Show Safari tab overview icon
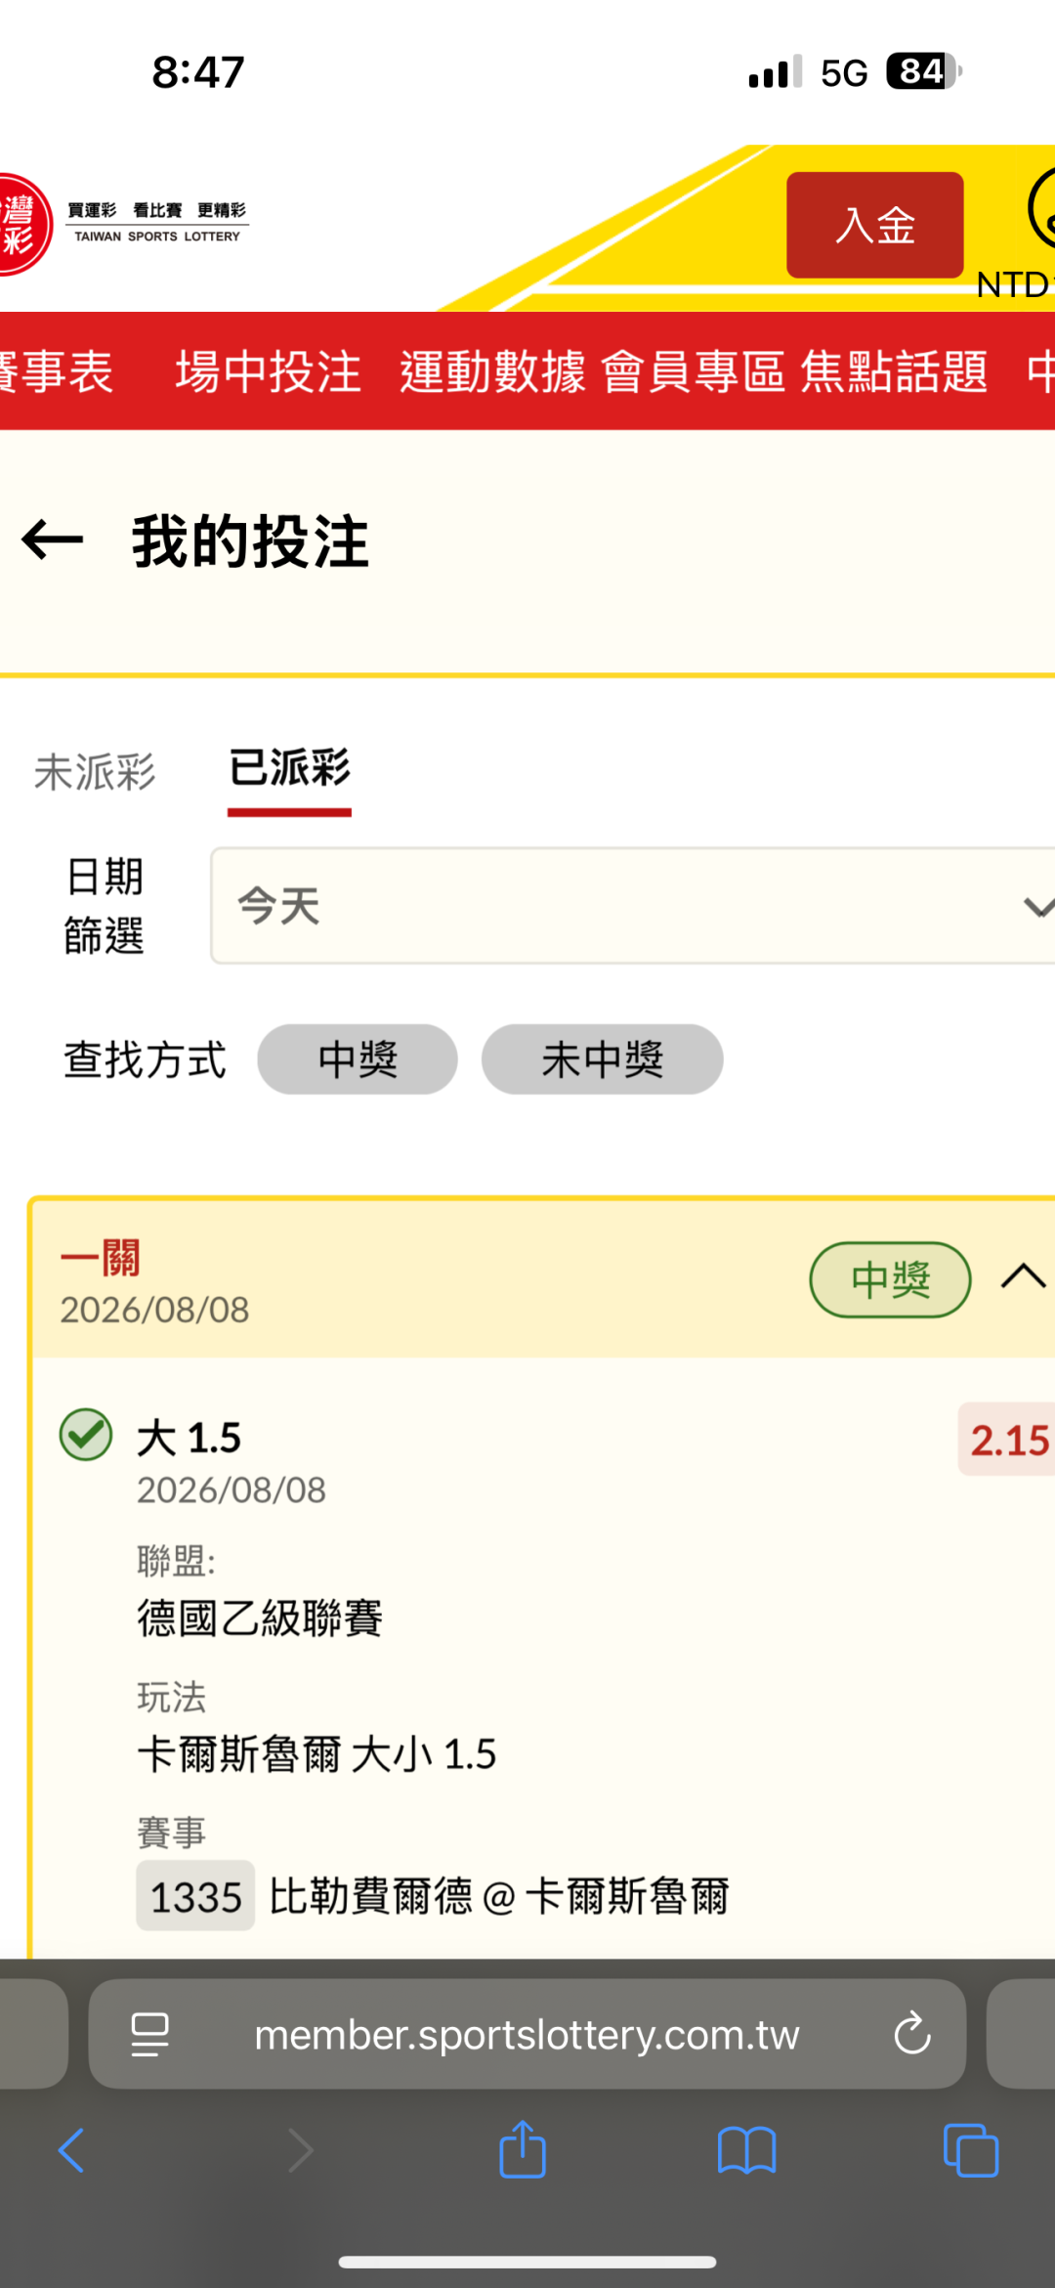1055x2288 pixels. click(x=971, y=2150)
